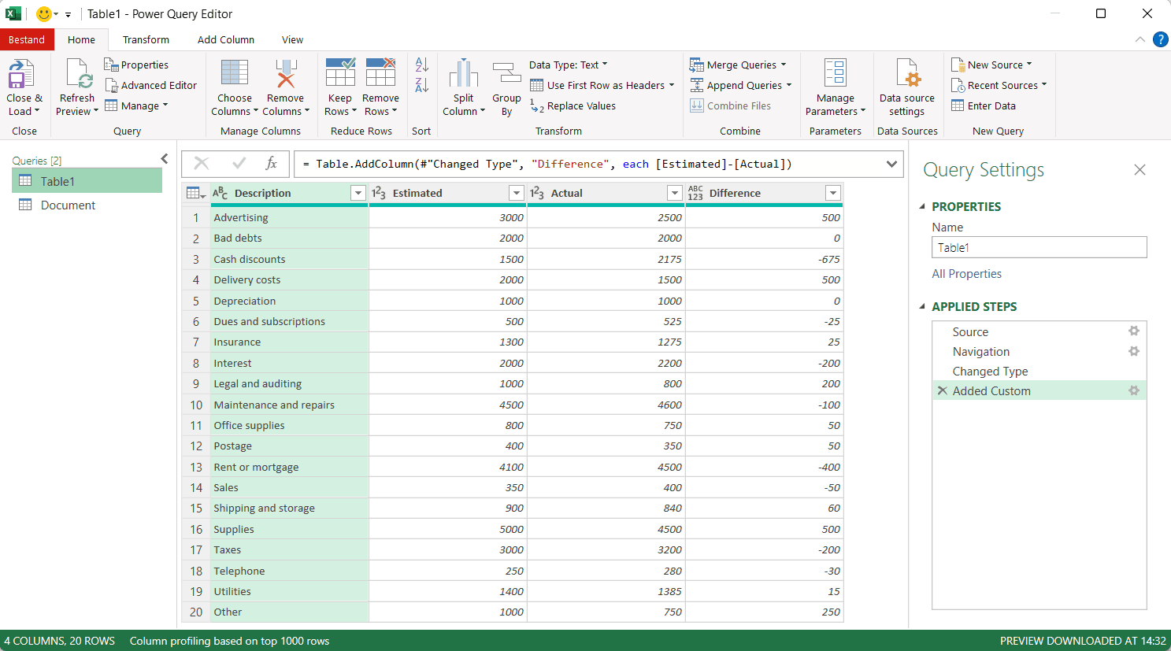
Task: Click the All Properties link
Action: [x=966, y=273]
